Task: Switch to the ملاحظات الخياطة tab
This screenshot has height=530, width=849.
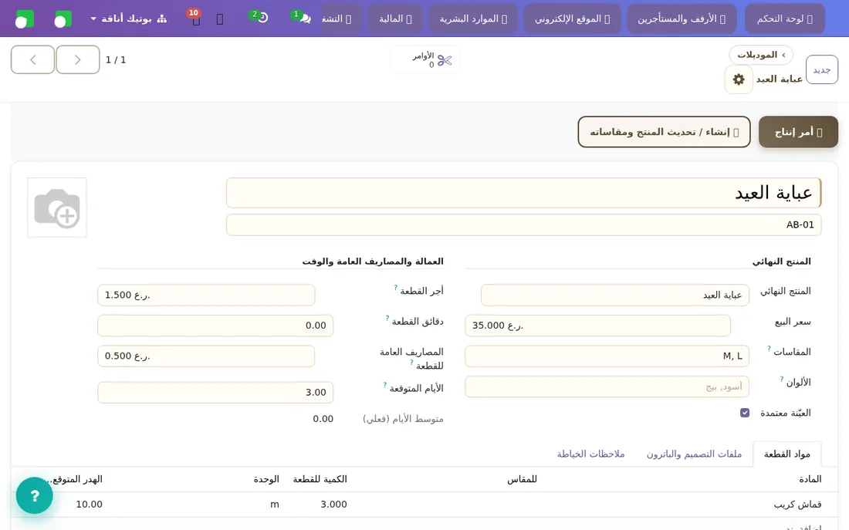Action: [x=590, y=454]
